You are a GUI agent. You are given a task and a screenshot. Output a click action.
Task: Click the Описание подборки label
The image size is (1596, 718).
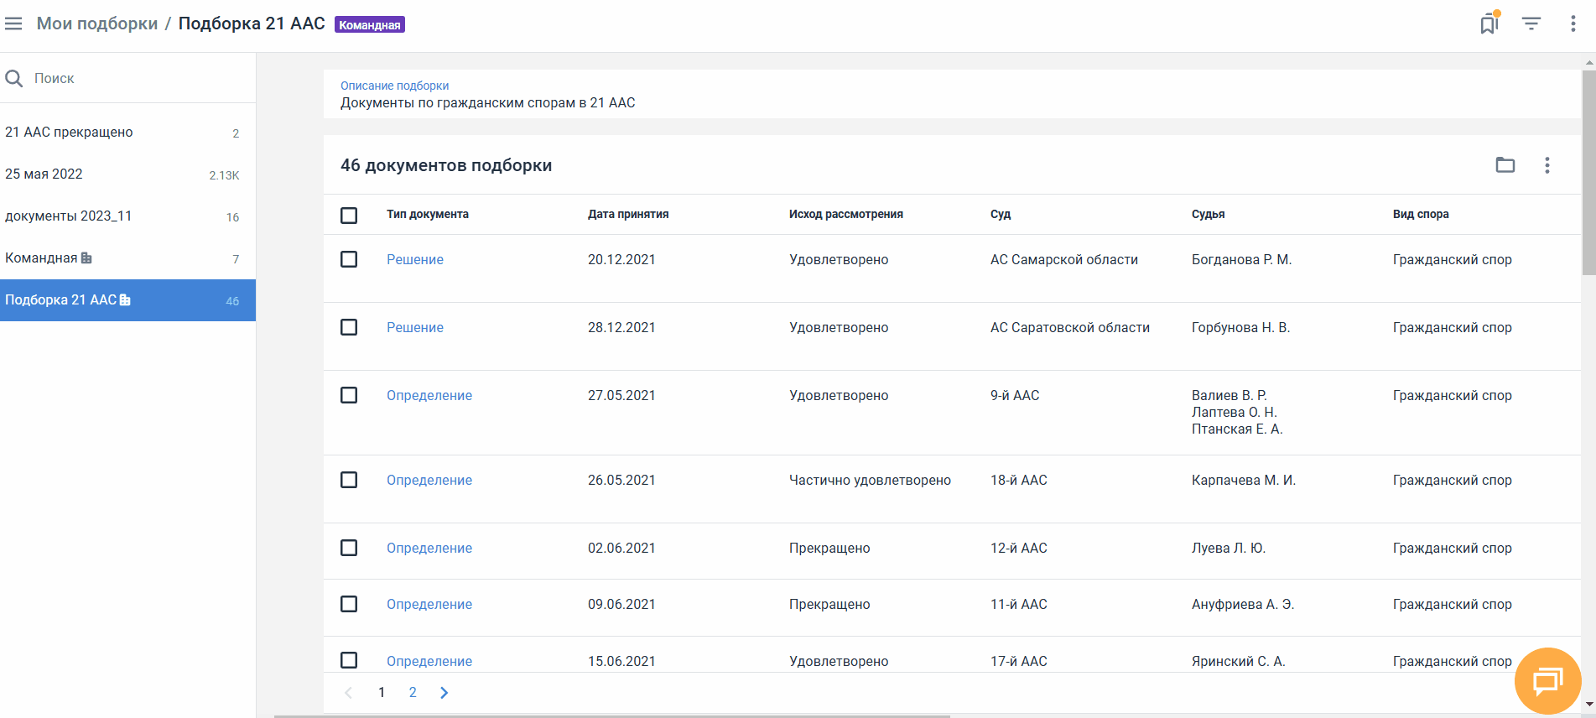tap(395, 86)
